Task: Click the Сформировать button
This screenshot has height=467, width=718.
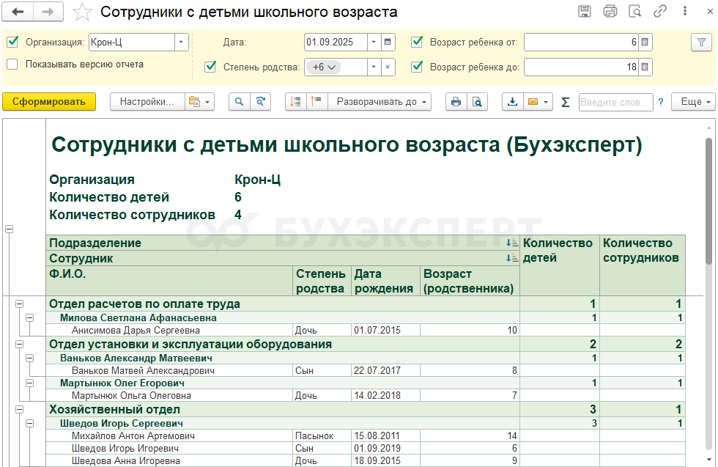Action: 49,102
